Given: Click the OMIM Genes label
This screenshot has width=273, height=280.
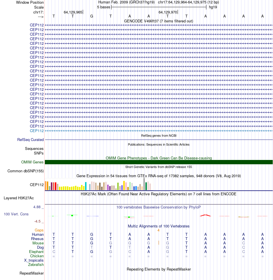Looking at the screenshot, I should point(32,162).
